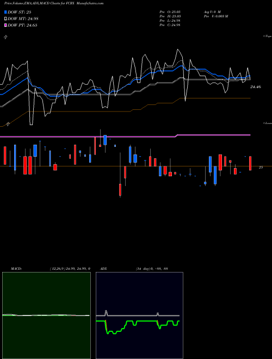Click the magenta DOW PT legend swatch
This screenshot has height=359, width=272.
[x=5, y=25]
